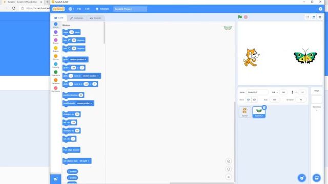Open the help icon in menu bar
This screenshot has height=184, width=328.
(x=320, y=9)
